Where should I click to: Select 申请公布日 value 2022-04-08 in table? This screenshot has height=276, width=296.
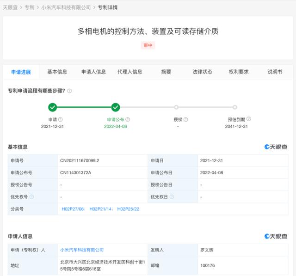point(212,173)
